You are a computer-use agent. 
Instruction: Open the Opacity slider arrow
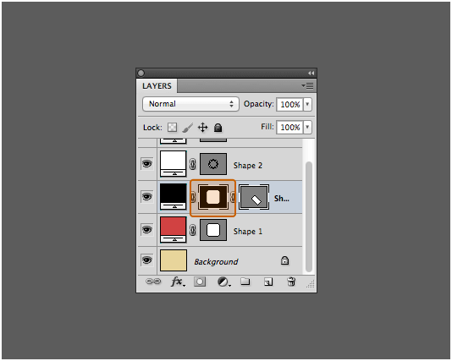click(x=307, y=104)
